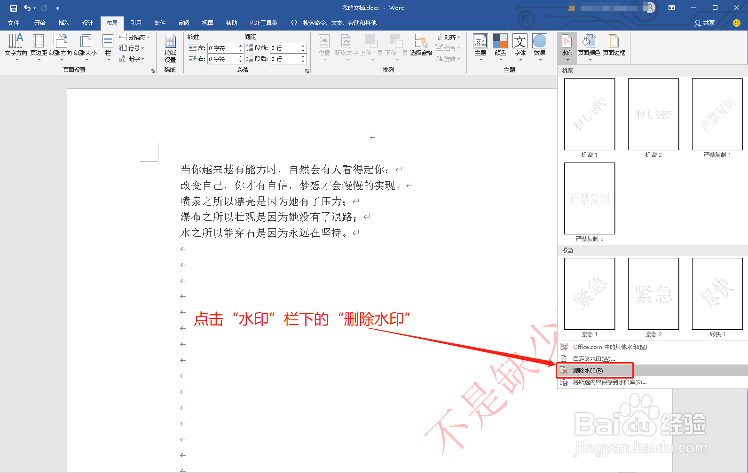Switch to the PDF工具集 tab
The image size is (748, 473).
point(264,23)
